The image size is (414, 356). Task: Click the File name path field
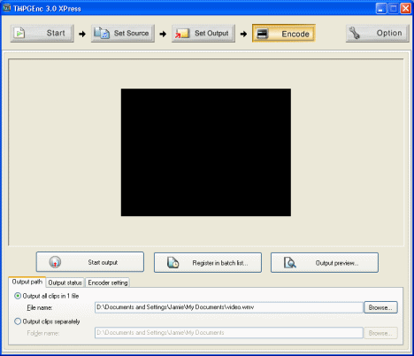229,307
